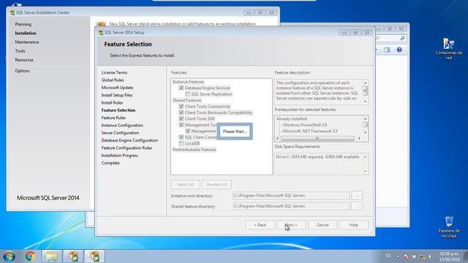Browse for the Instance root directory
This screenshot has height=263, width=468.
pyautogui.click(x=357, y=196)
